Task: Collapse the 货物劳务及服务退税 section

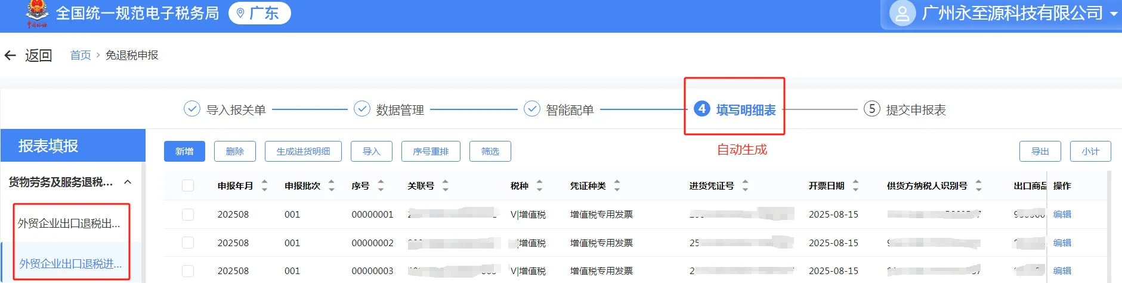Action: [128, 182]
